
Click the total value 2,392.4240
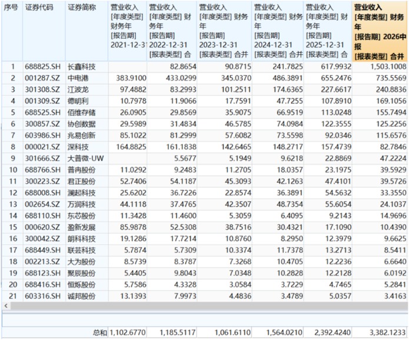point(332,333)
